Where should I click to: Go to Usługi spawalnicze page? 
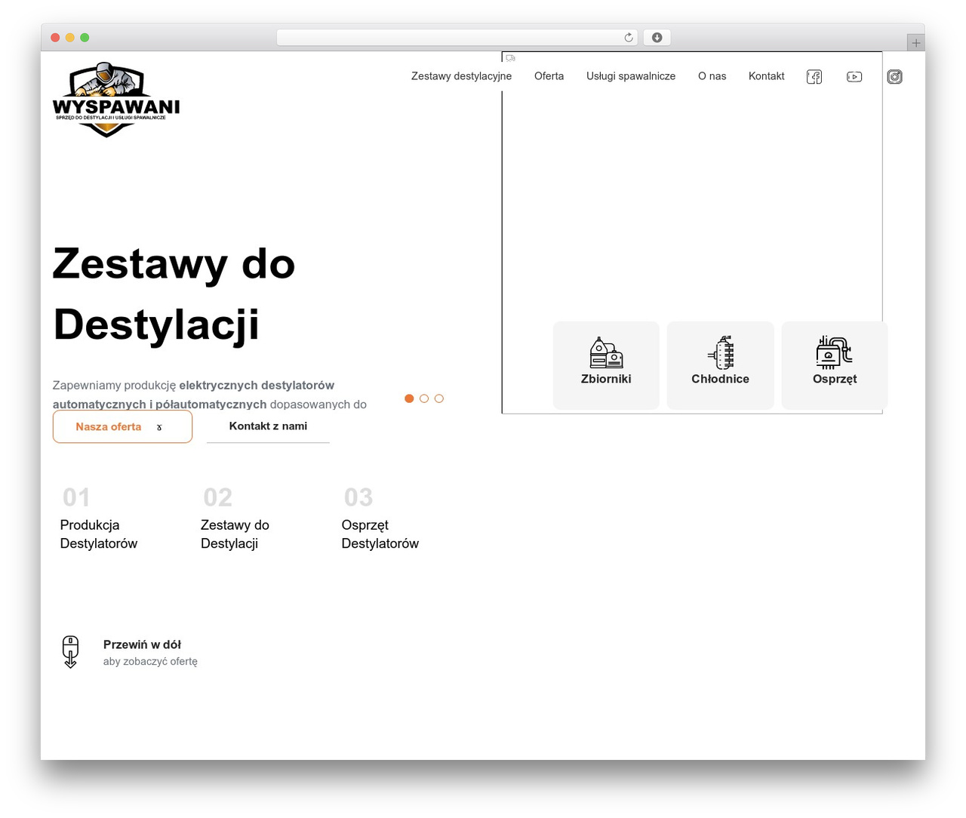631,76
